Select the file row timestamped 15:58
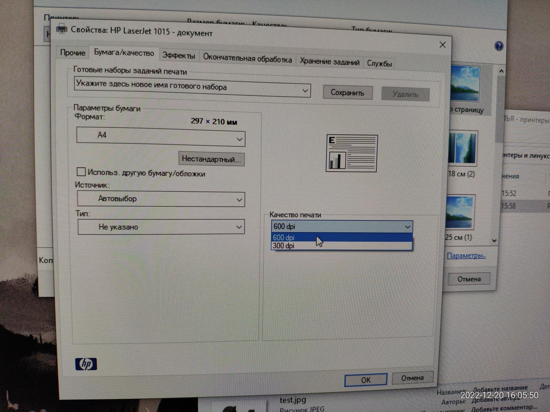Image resolution: width=550 pixels, height=412 pixels. tap(525, 206)
